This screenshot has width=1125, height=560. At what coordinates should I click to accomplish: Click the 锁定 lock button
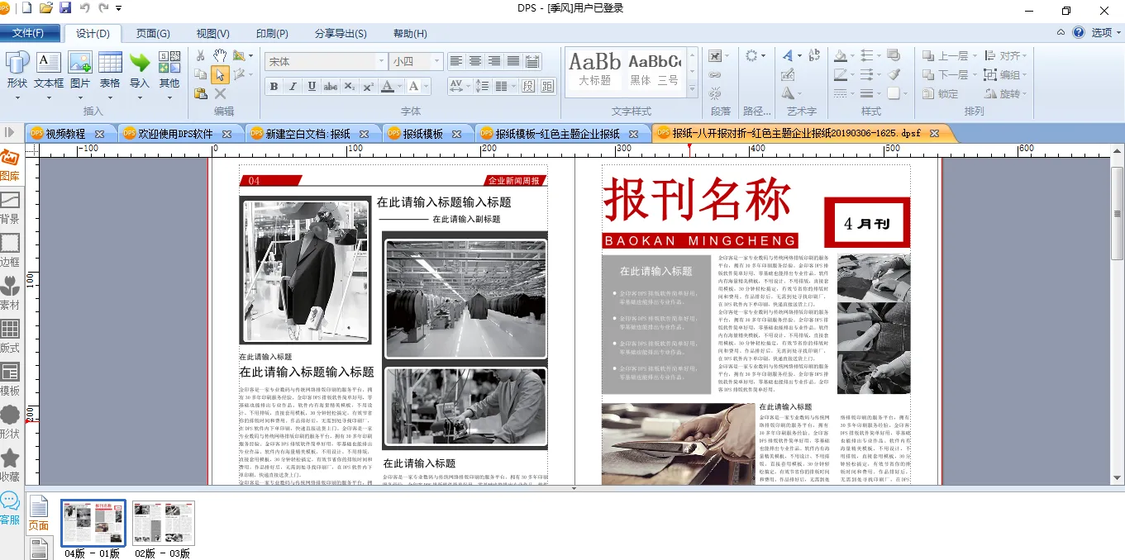[x=941, y=94]
